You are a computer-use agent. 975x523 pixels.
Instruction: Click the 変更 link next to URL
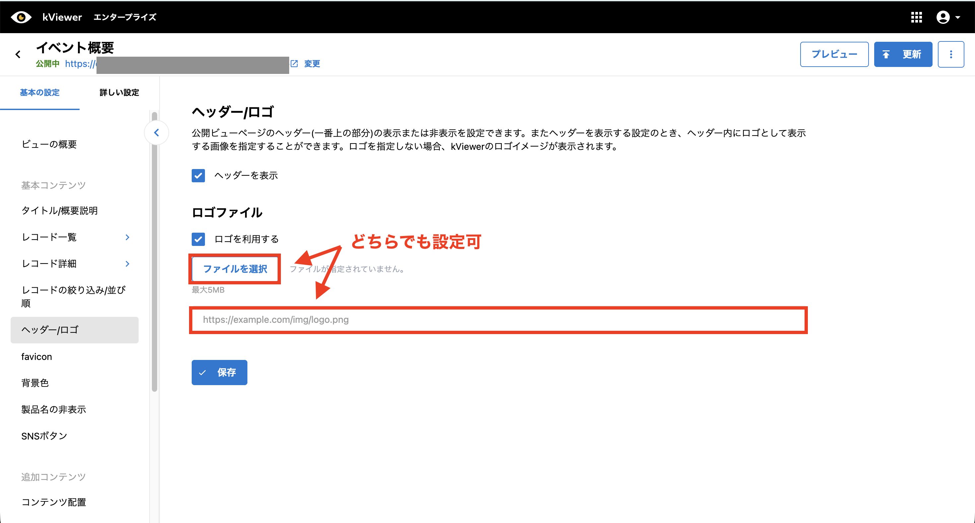[312, 64]
